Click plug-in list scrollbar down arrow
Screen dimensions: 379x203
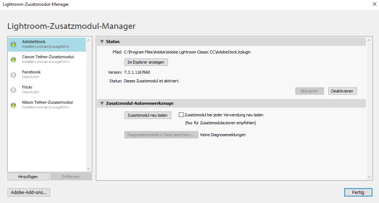(x=88, y=169)
